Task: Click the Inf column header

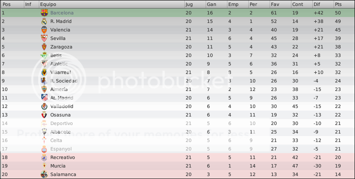Action: (32, 4)
